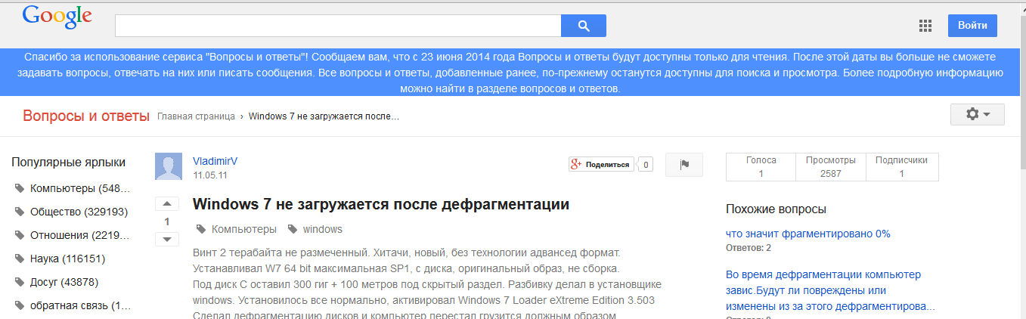Click the Просмотры 2587 cell

pos(831,167)
